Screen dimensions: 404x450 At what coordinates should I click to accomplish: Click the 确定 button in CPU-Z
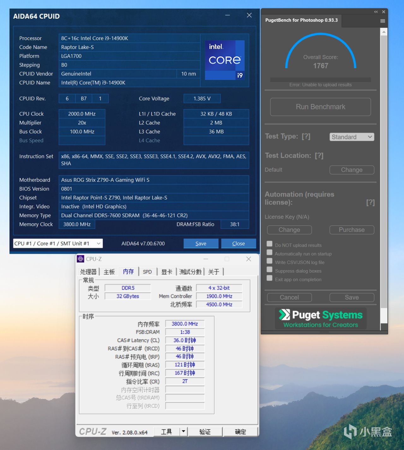241,431
